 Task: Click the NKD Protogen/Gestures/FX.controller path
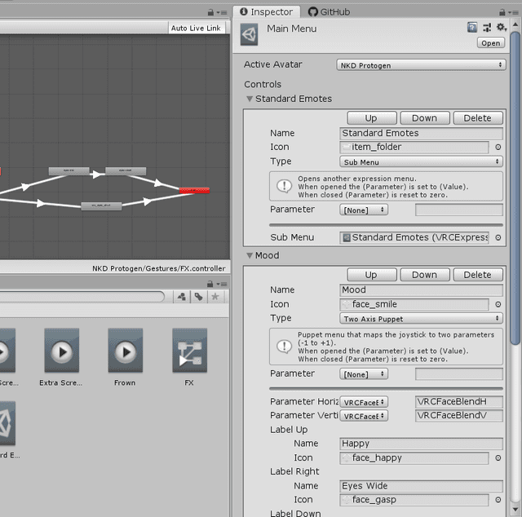tap(159, 268)
